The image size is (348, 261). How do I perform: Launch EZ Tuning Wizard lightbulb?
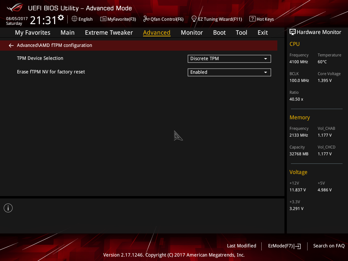[x=194, y=19]
